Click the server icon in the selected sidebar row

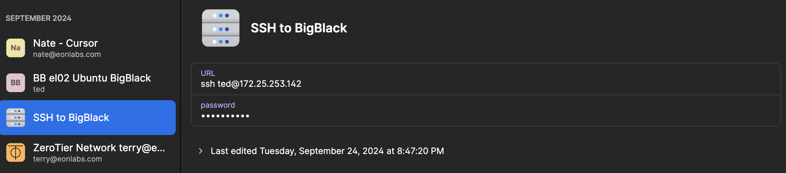[16, 118]
